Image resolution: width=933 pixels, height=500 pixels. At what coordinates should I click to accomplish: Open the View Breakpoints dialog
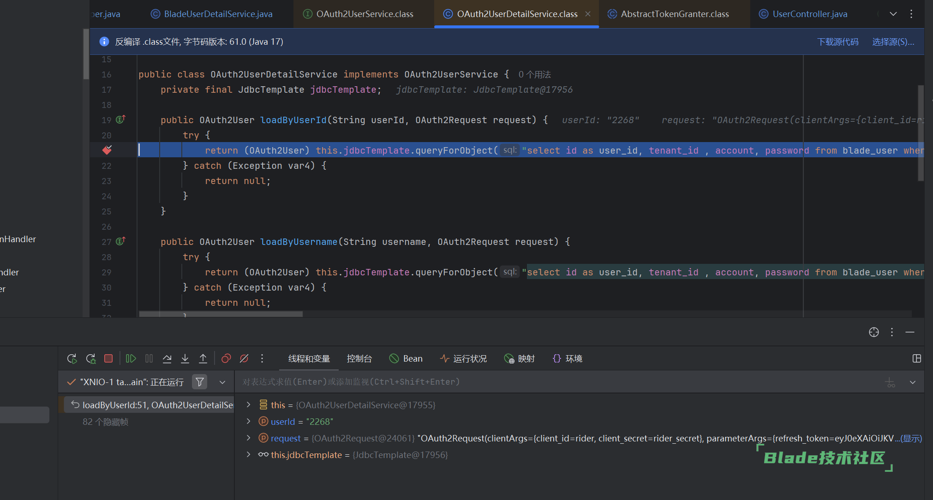click(226, 358)
